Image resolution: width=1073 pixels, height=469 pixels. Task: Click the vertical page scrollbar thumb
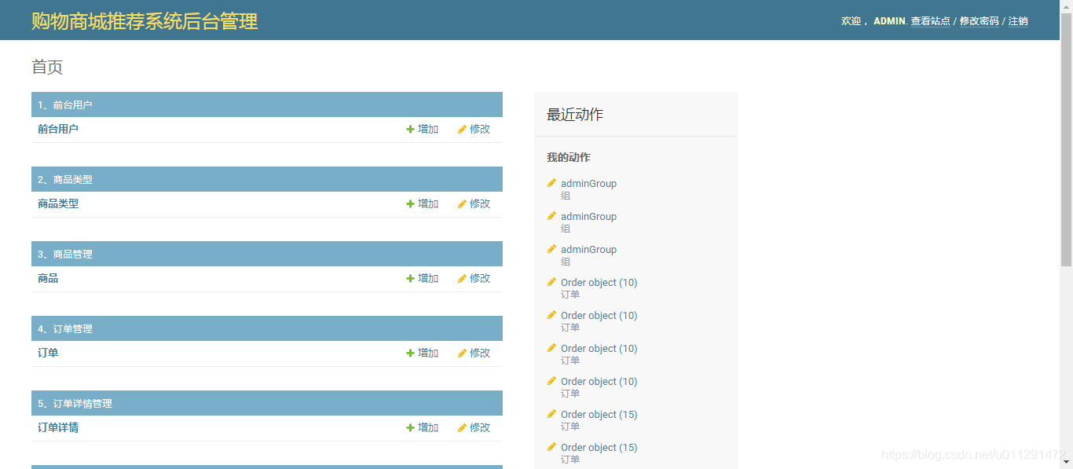(x=1066, y=140)
